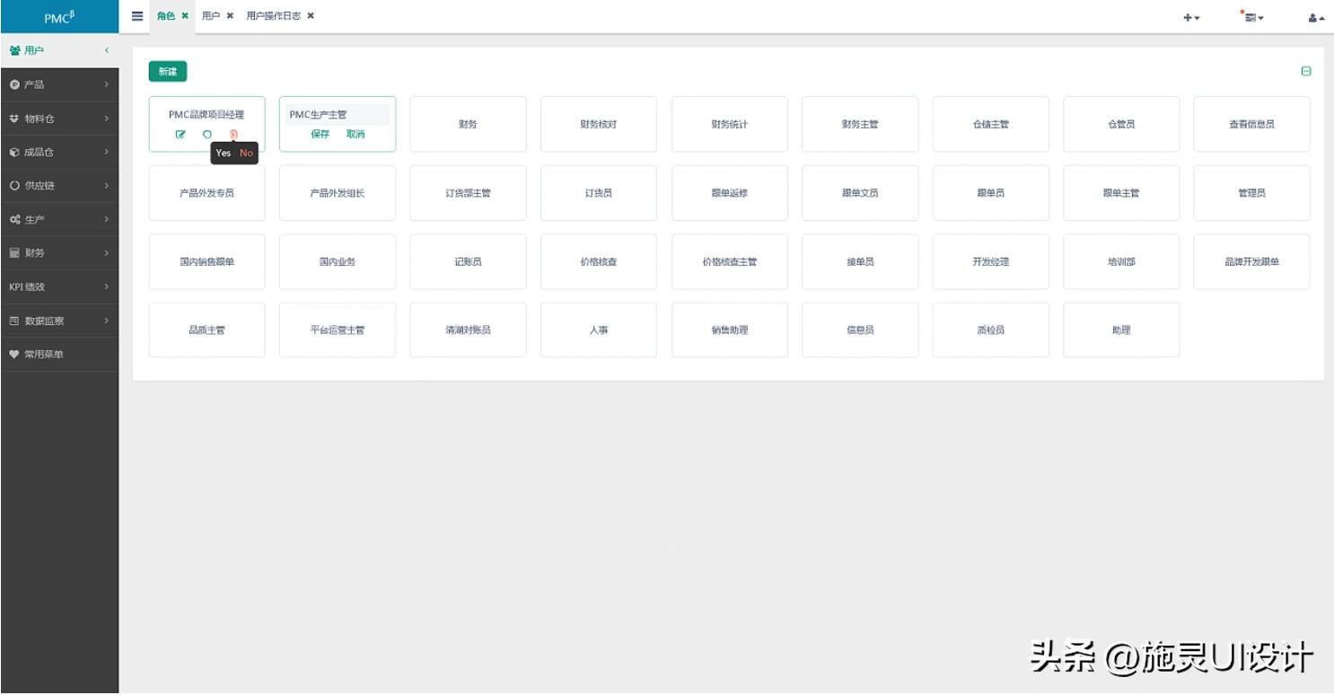This screenshot has height=695, width=1334.
Task: Switch to the 角色 tab
Action: [165, 16]
